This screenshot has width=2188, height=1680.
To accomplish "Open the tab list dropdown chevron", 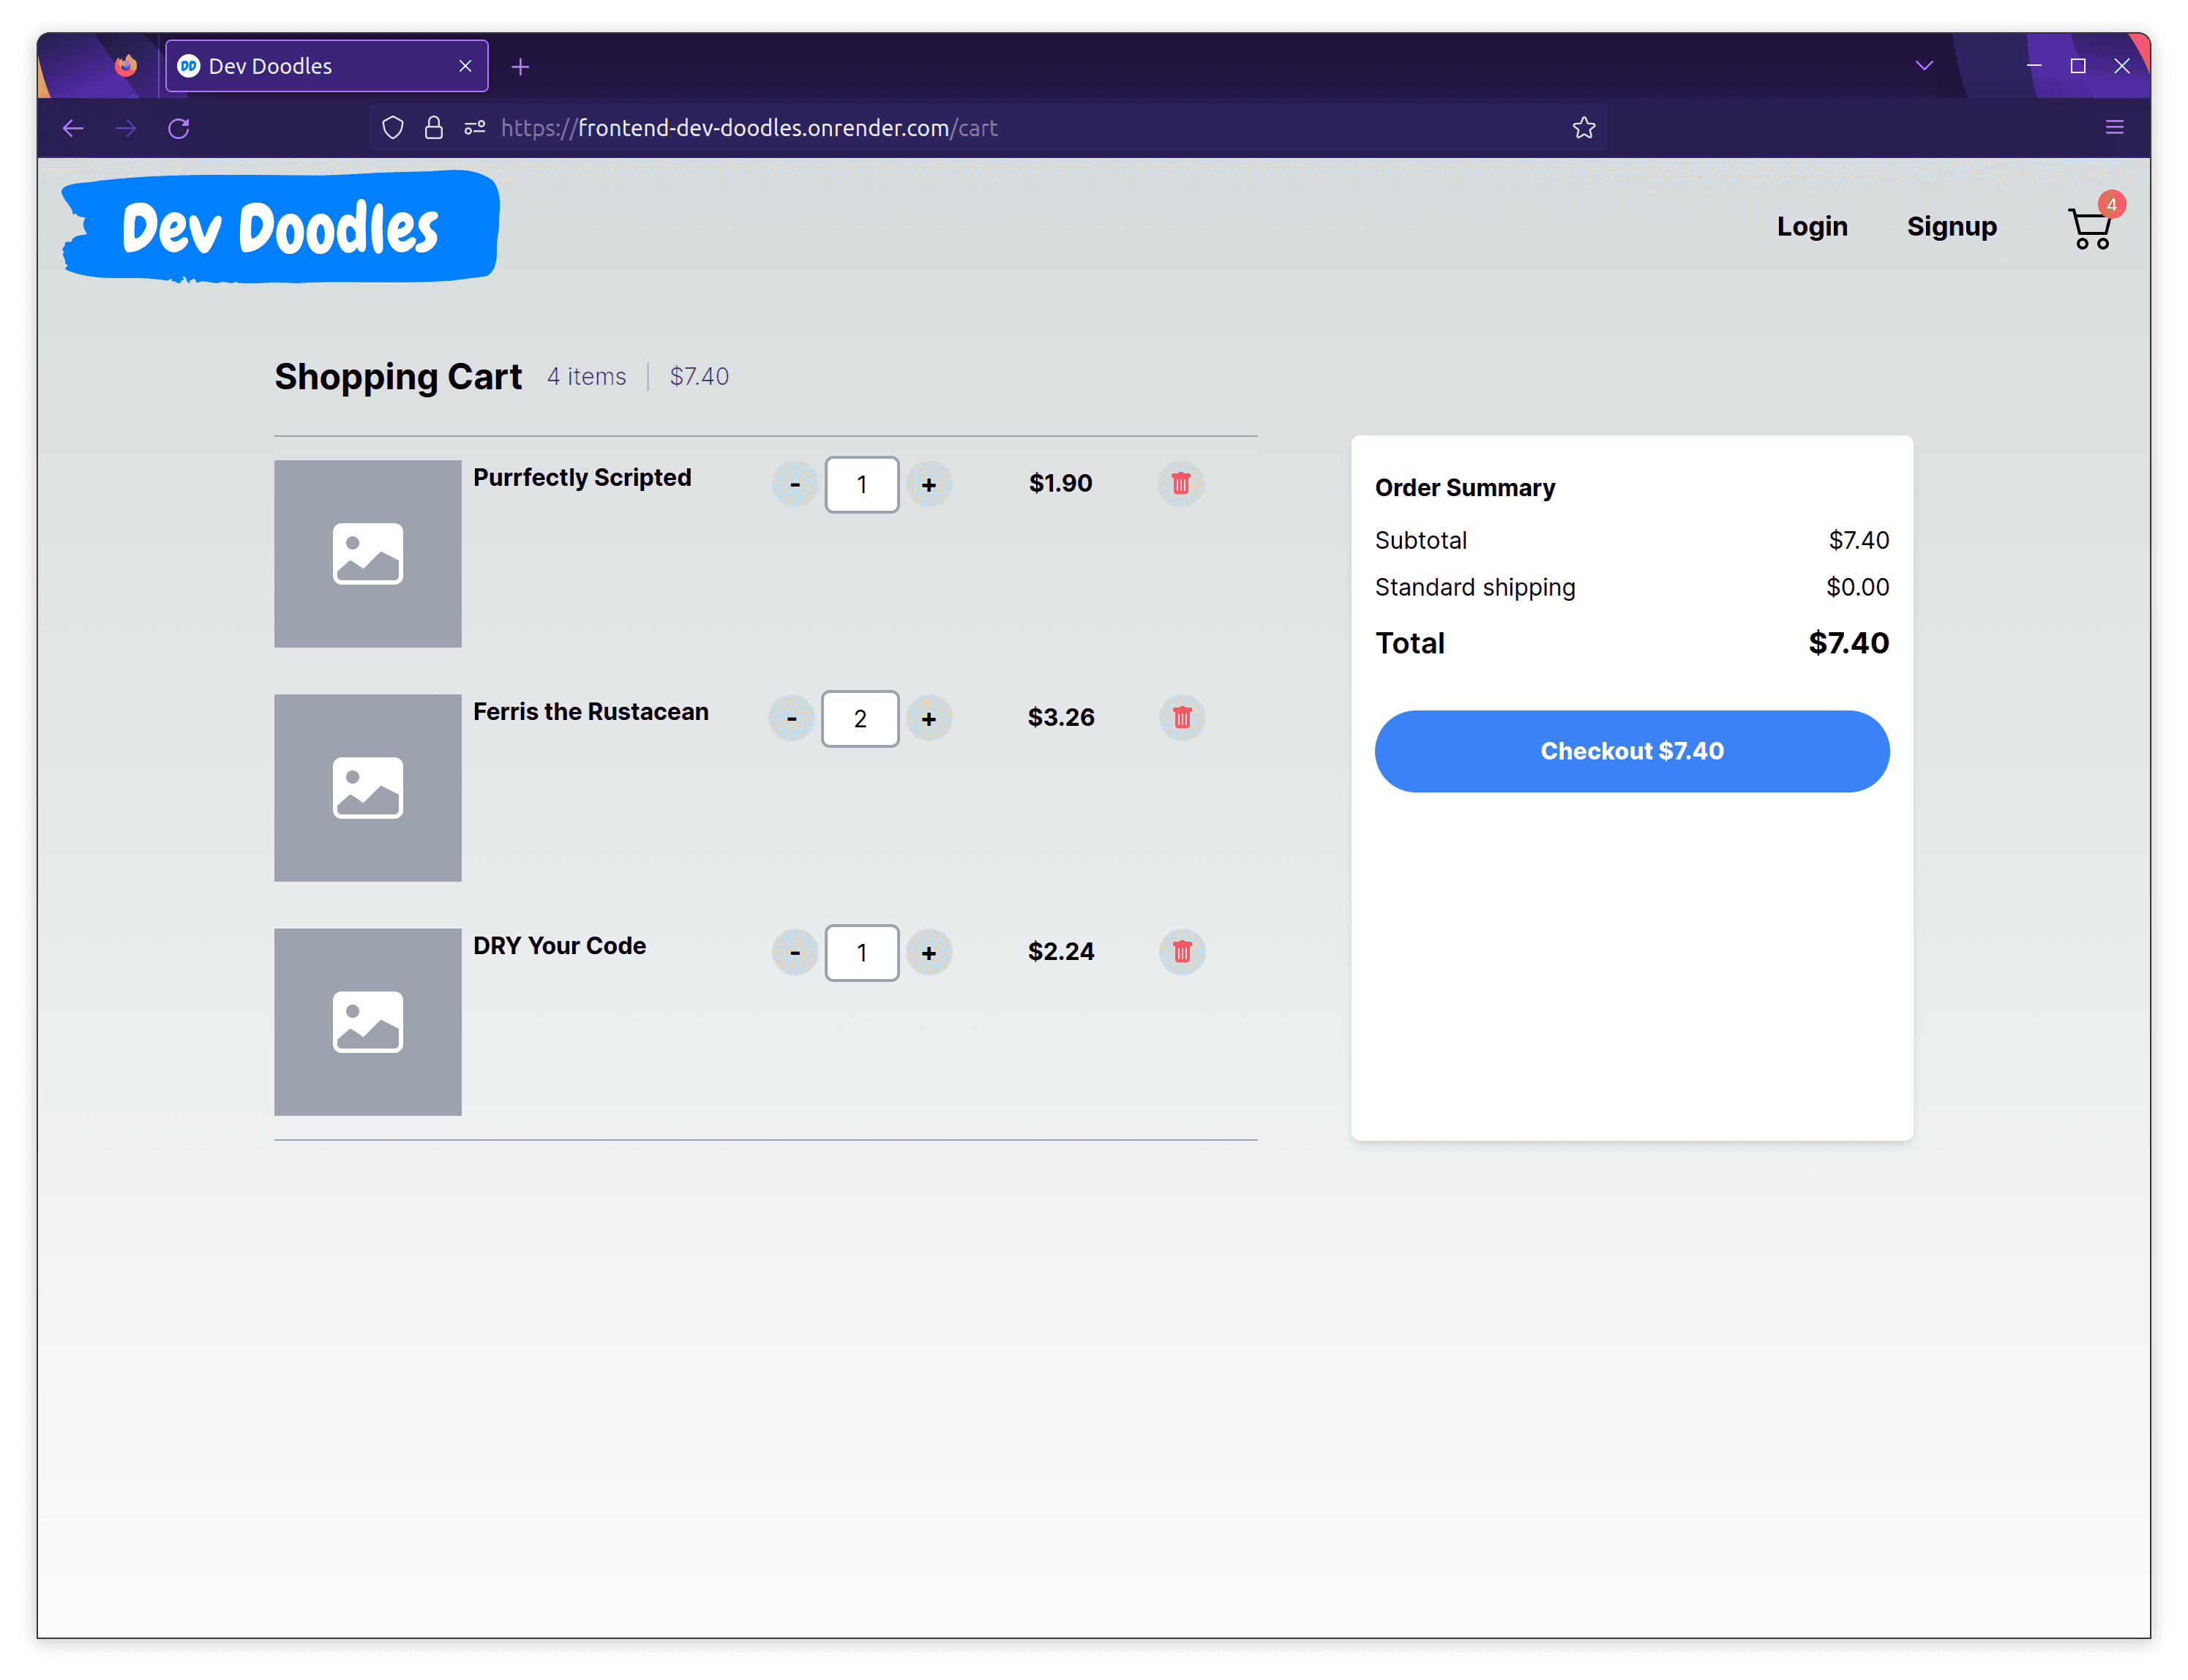I will click(x=1923, y=65).
